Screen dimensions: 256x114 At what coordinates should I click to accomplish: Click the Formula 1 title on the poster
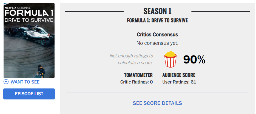tap(28, 13)
